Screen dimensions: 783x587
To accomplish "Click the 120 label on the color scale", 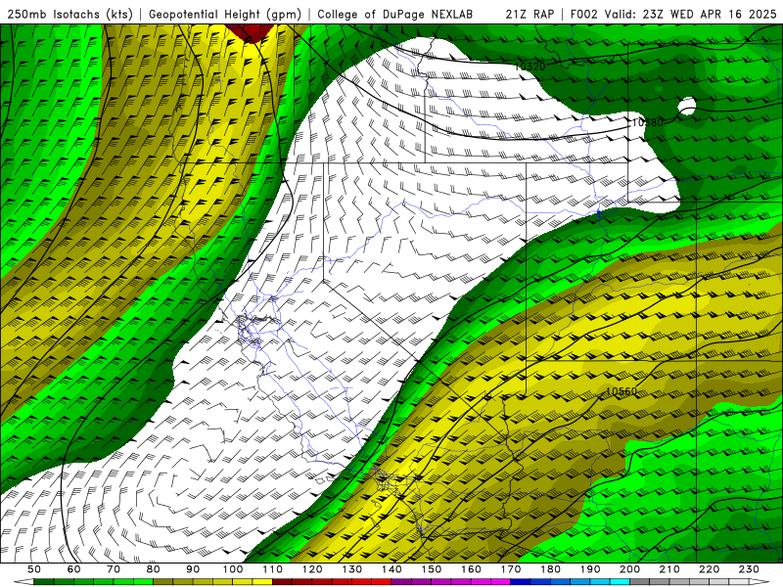I will (312, 569).
